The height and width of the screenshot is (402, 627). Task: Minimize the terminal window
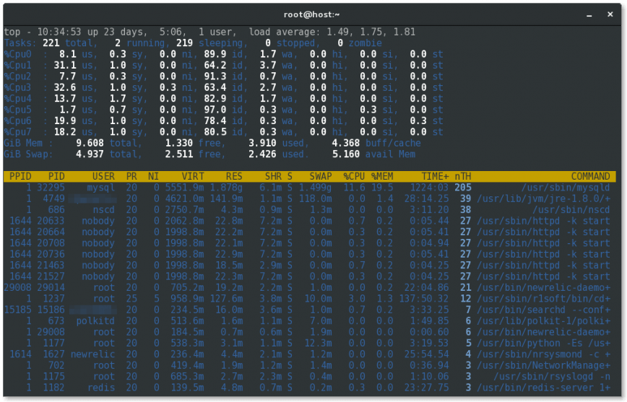(591, 14)
